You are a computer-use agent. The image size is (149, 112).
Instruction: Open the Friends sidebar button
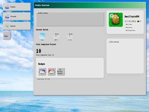(x=17, y=16)
